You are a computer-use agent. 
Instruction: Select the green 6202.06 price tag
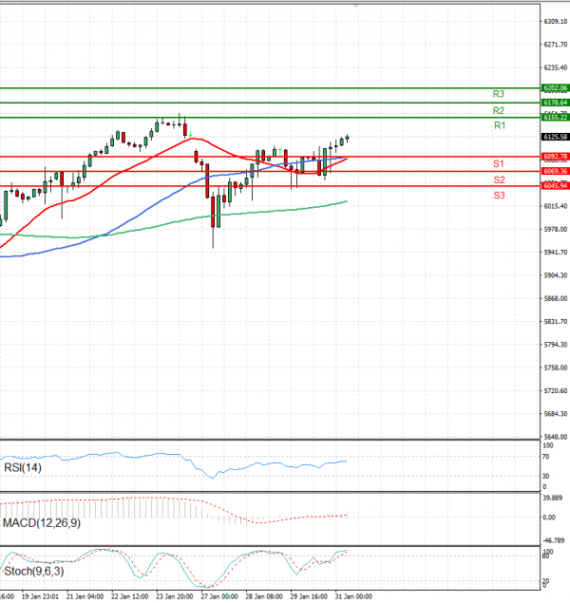click(555, 88)
